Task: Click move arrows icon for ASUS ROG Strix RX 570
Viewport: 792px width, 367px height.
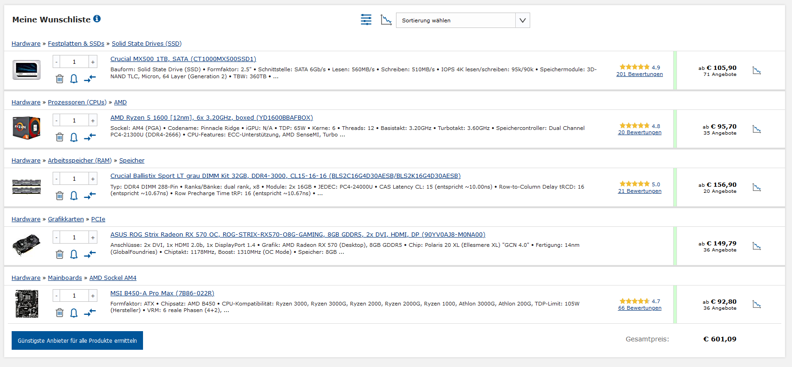Action: pyautogui.click(x=90, y=254)
